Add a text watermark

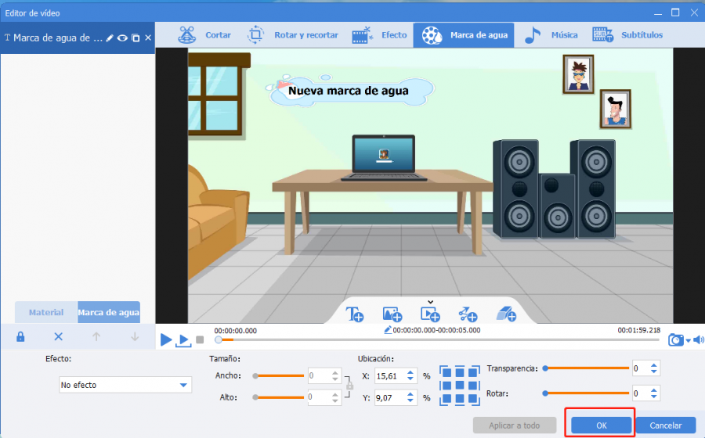pos(354,314)
